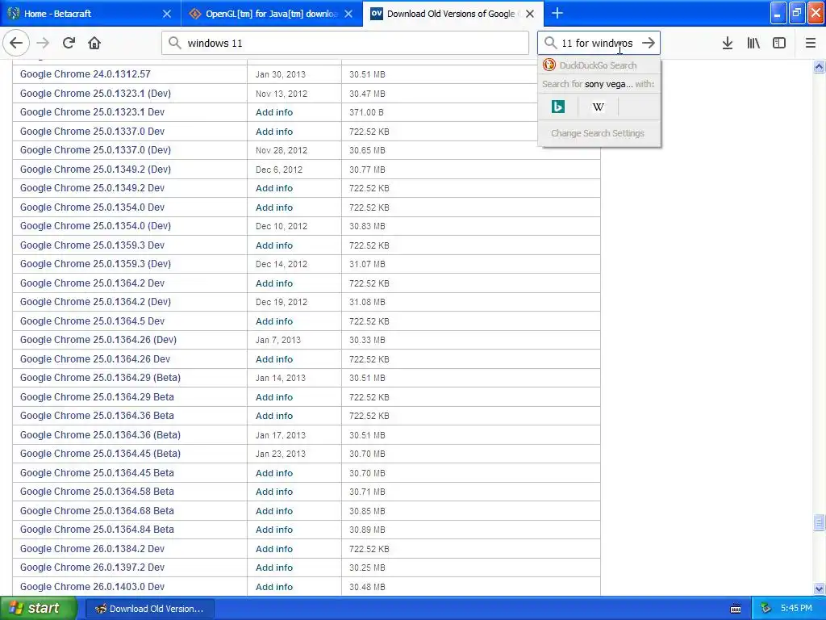Click Change Search Settings
This screenshot has height=620, width=826.
pyautogui.click(x=598, y=133)
